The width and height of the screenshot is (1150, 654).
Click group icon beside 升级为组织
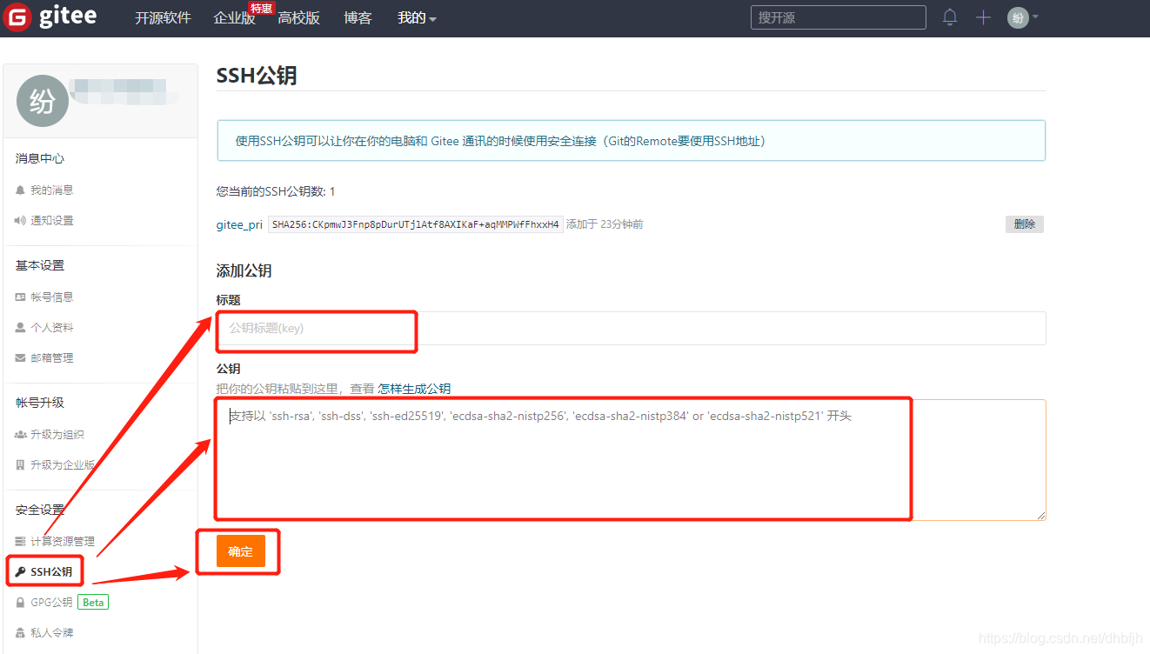[x=20, y=435]
